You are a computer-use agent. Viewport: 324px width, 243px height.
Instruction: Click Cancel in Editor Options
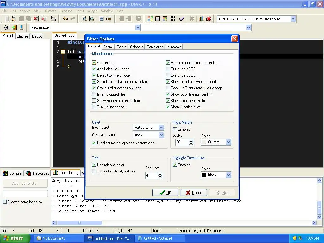(x=194, y=193)
